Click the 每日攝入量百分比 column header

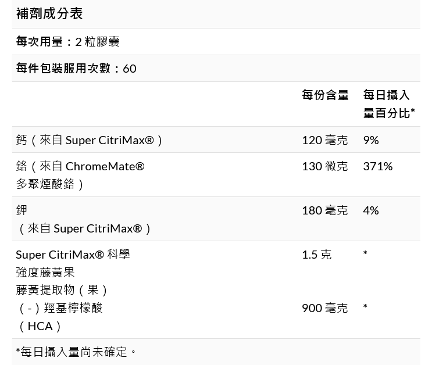point(388,103)
